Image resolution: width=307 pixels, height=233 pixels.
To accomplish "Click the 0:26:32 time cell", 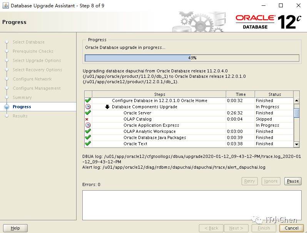I will [235, 113].
